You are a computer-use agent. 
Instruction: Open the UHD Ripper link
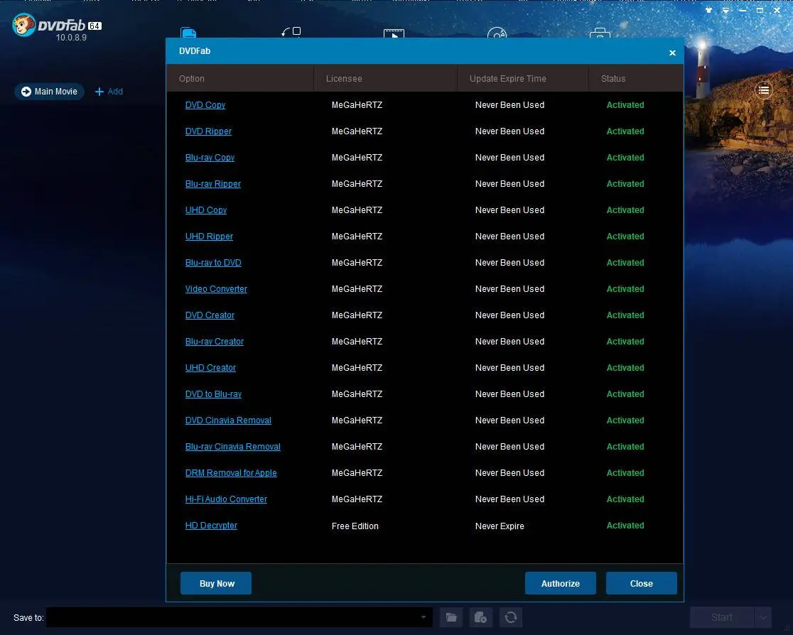pyautogui.click(x=209, y=237)
